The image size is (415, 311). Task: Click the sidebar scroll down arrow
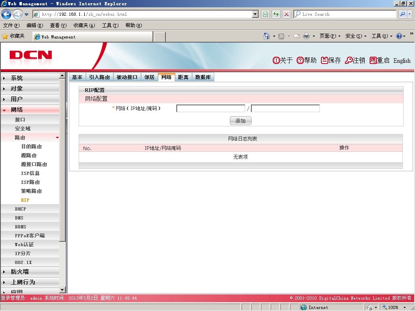coord(62,290)
